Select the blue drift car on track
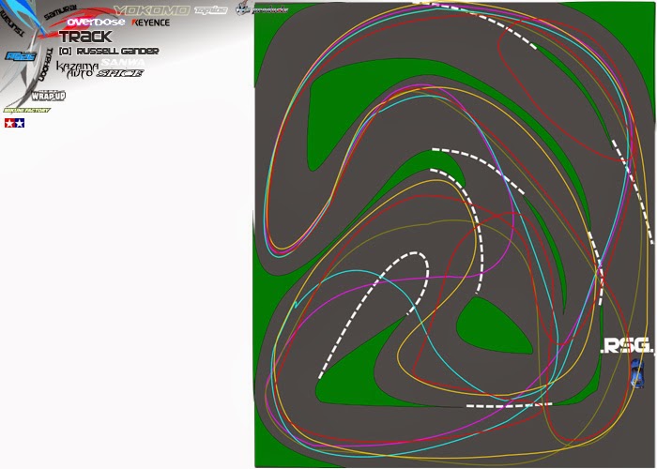This screenshot has width=657, height=469. point(637,373)
